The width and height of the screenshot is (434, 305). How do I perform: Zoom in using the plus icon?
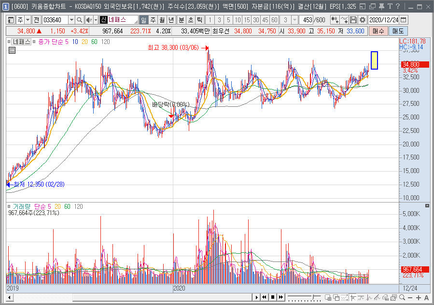tap(419, 298)
